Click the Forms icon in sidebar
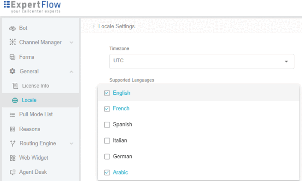302x181 pixels. tap(12, 57)
